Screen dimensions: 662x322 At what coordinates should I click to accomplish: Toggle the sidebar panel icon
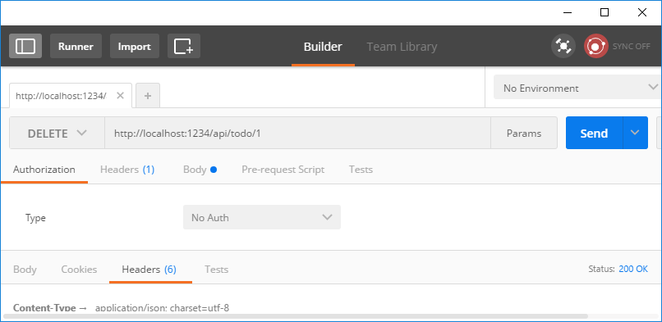[25, 46]
